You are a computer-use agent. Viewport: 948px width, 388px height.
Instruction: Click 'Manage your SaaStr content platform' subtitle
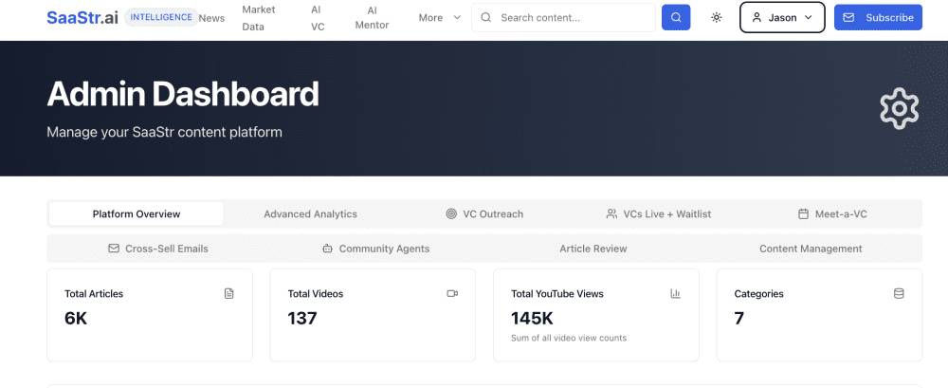click(164, 132)
